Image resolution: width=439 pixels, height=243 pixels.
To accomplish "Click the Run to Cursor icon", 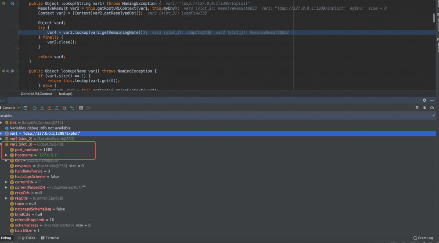I will (x=72, y=107).
